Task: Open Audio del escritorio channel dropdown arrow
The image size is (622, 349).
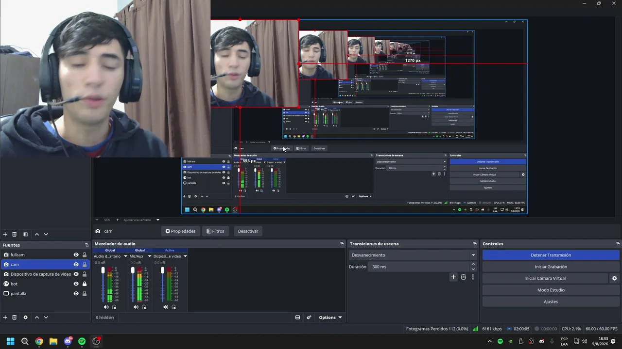Action: tap(125, 256)
